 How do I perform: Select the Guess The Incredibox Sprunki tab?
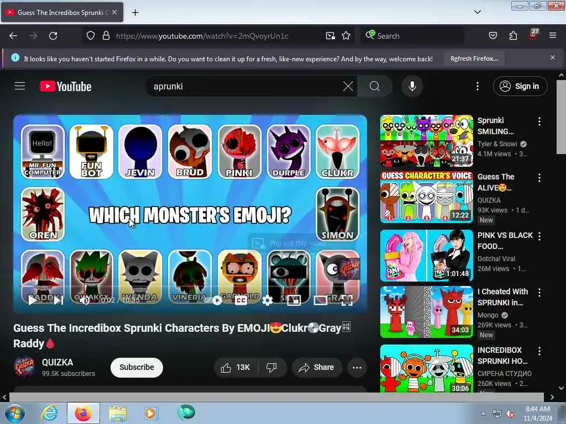pyautogui.click(x=62, y=12)
